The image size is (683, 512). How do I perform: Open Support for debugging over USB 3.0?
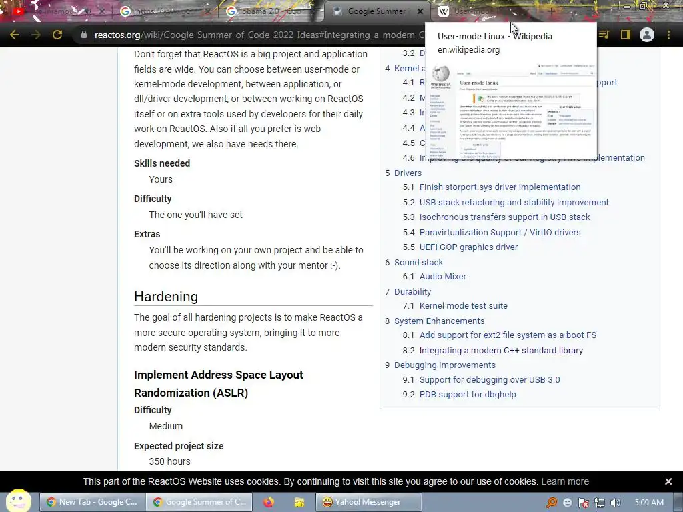pos(490,379)
